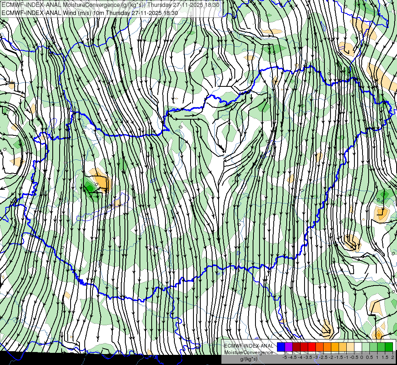Select the amber swatch between -2 and -1.5
This screenshot has width=397, height=365.
[x=335, y=347]
